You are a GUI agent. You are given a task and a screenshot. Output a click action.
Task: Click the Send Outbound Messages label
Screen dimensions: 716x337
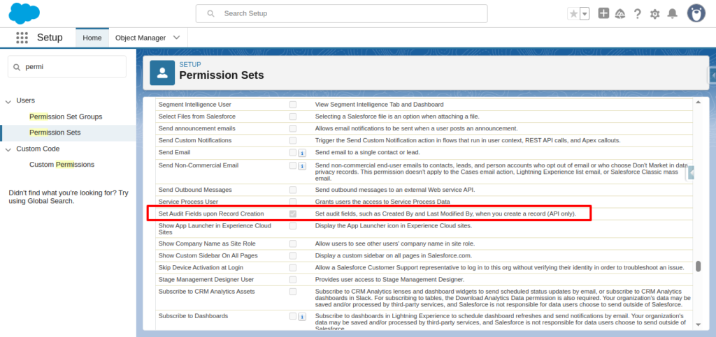[x=195, y=190]
